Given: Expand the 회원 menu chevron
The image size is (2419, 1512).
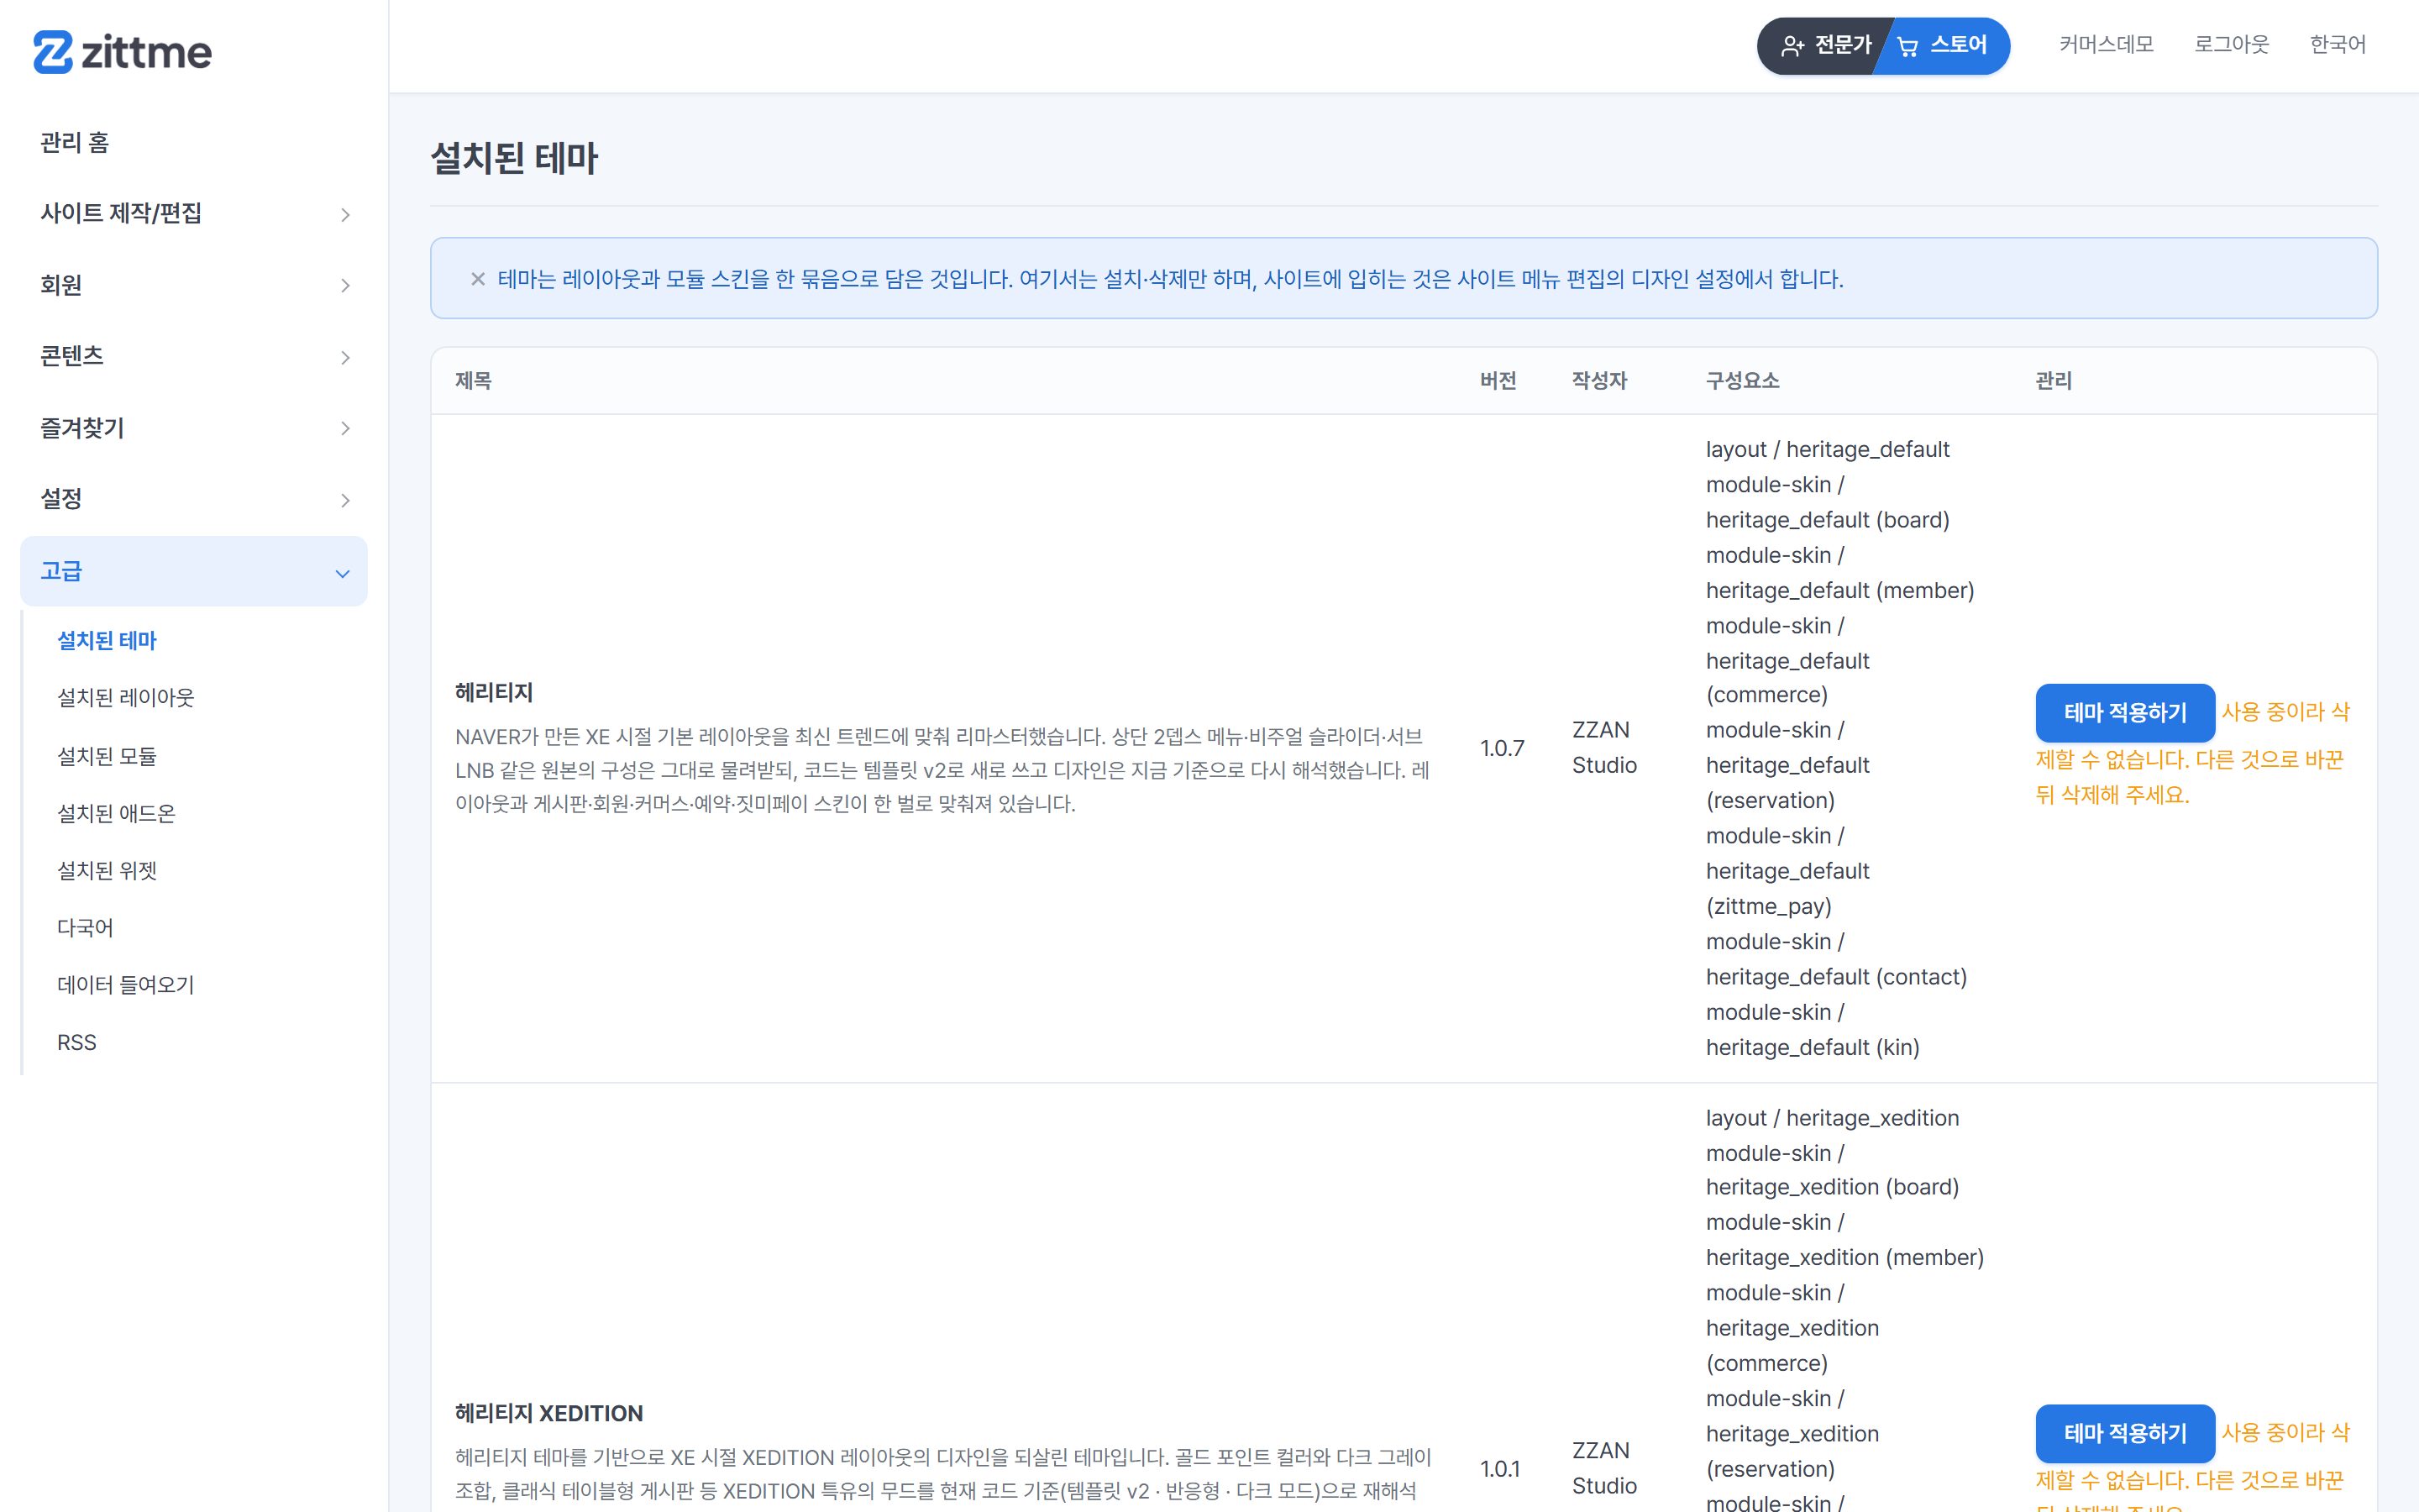Looking at the screenshot, I should [345, 286].
